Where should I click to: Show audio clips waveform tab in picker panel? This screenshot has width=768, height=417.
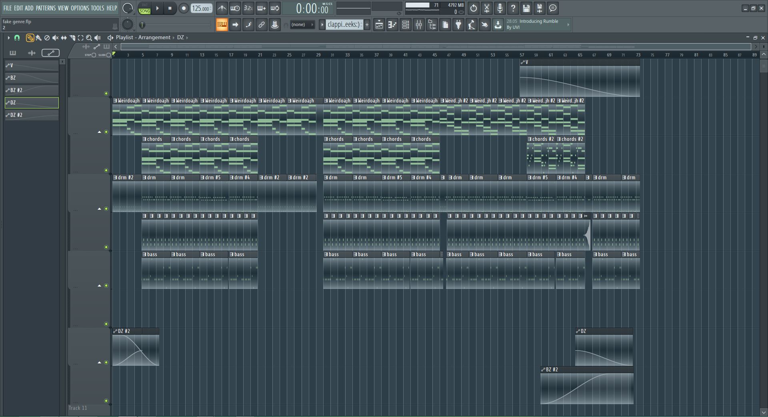(x=32, y=53)
